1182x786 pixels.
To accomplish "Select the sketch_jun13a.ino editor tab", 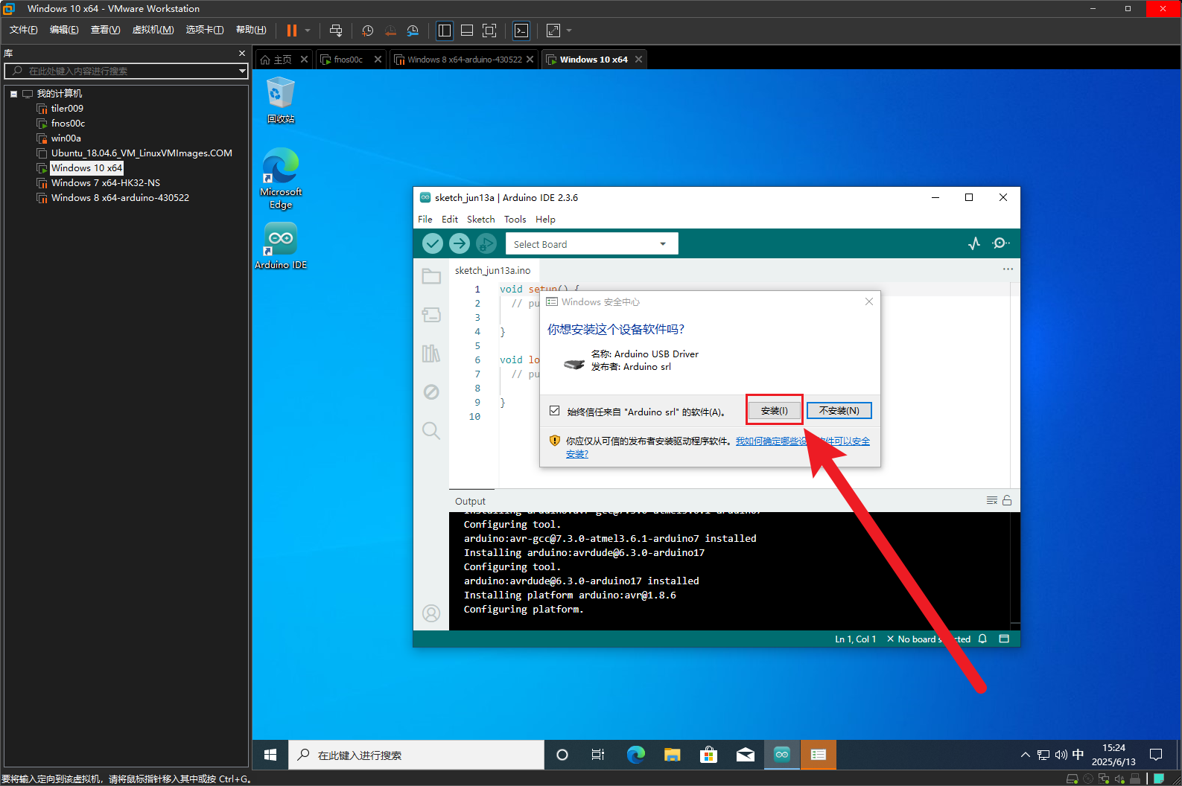I will (x=493, y=270).
